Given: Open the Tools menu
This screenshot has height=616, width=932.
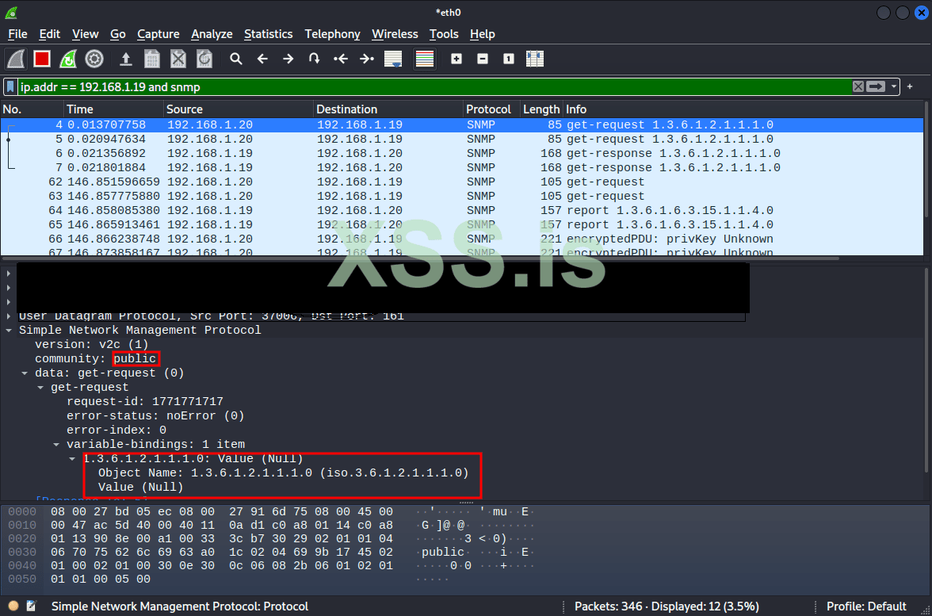Looking at the screenshot, I should tap(444, 34).
